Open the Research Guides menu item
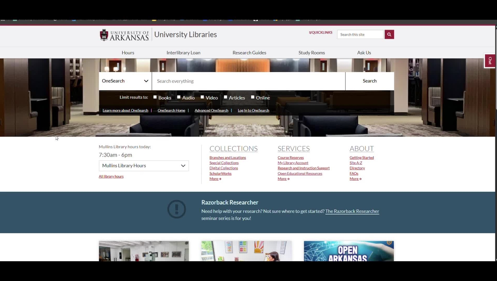The width and height of the screenshot is (497, 281). coord(249,53)
